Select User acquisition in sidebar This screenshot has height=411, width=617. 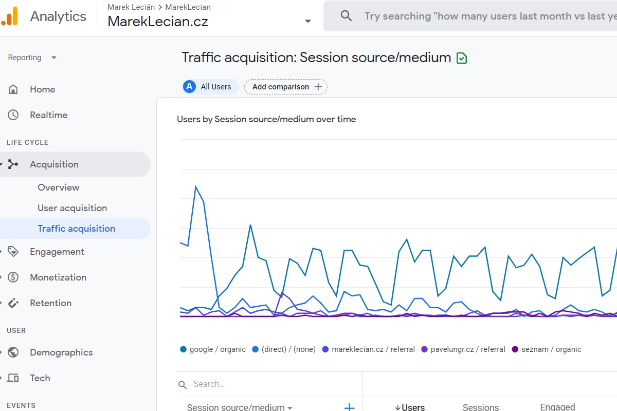72,208
